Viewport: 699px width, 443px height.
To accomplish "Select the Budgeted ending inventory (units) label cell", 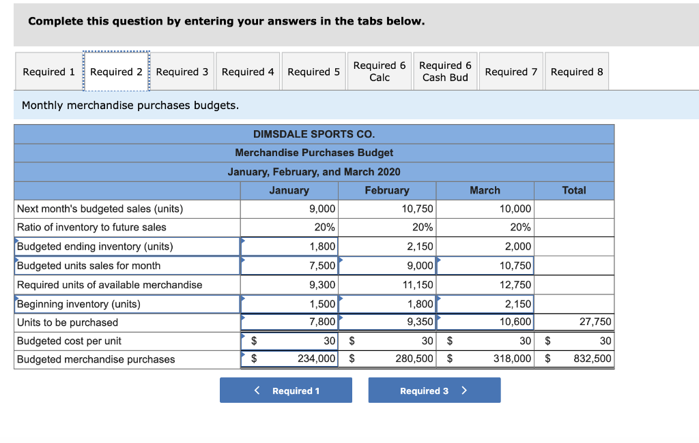I will (127, 247).
